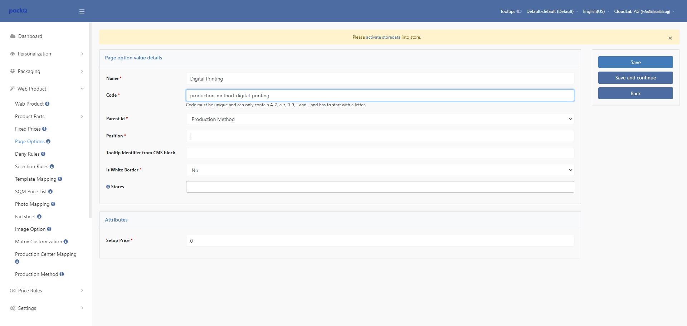Click the Stores input field
This screenshot has height=326, width=687.
tap(380, 187)
